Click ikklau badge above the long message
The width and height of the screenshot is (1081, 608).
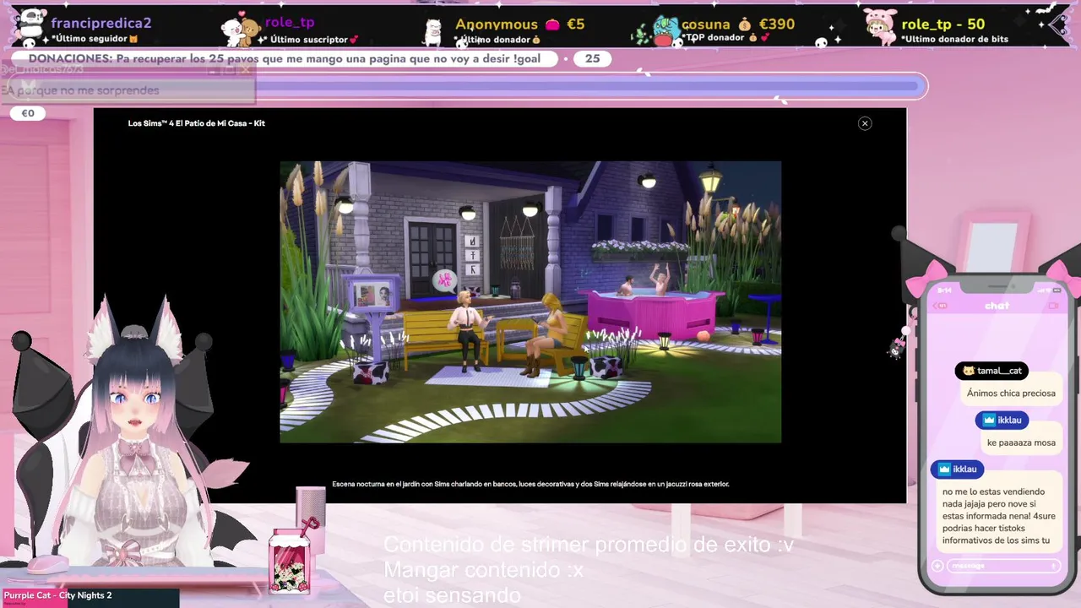click(x=957, y=469)
